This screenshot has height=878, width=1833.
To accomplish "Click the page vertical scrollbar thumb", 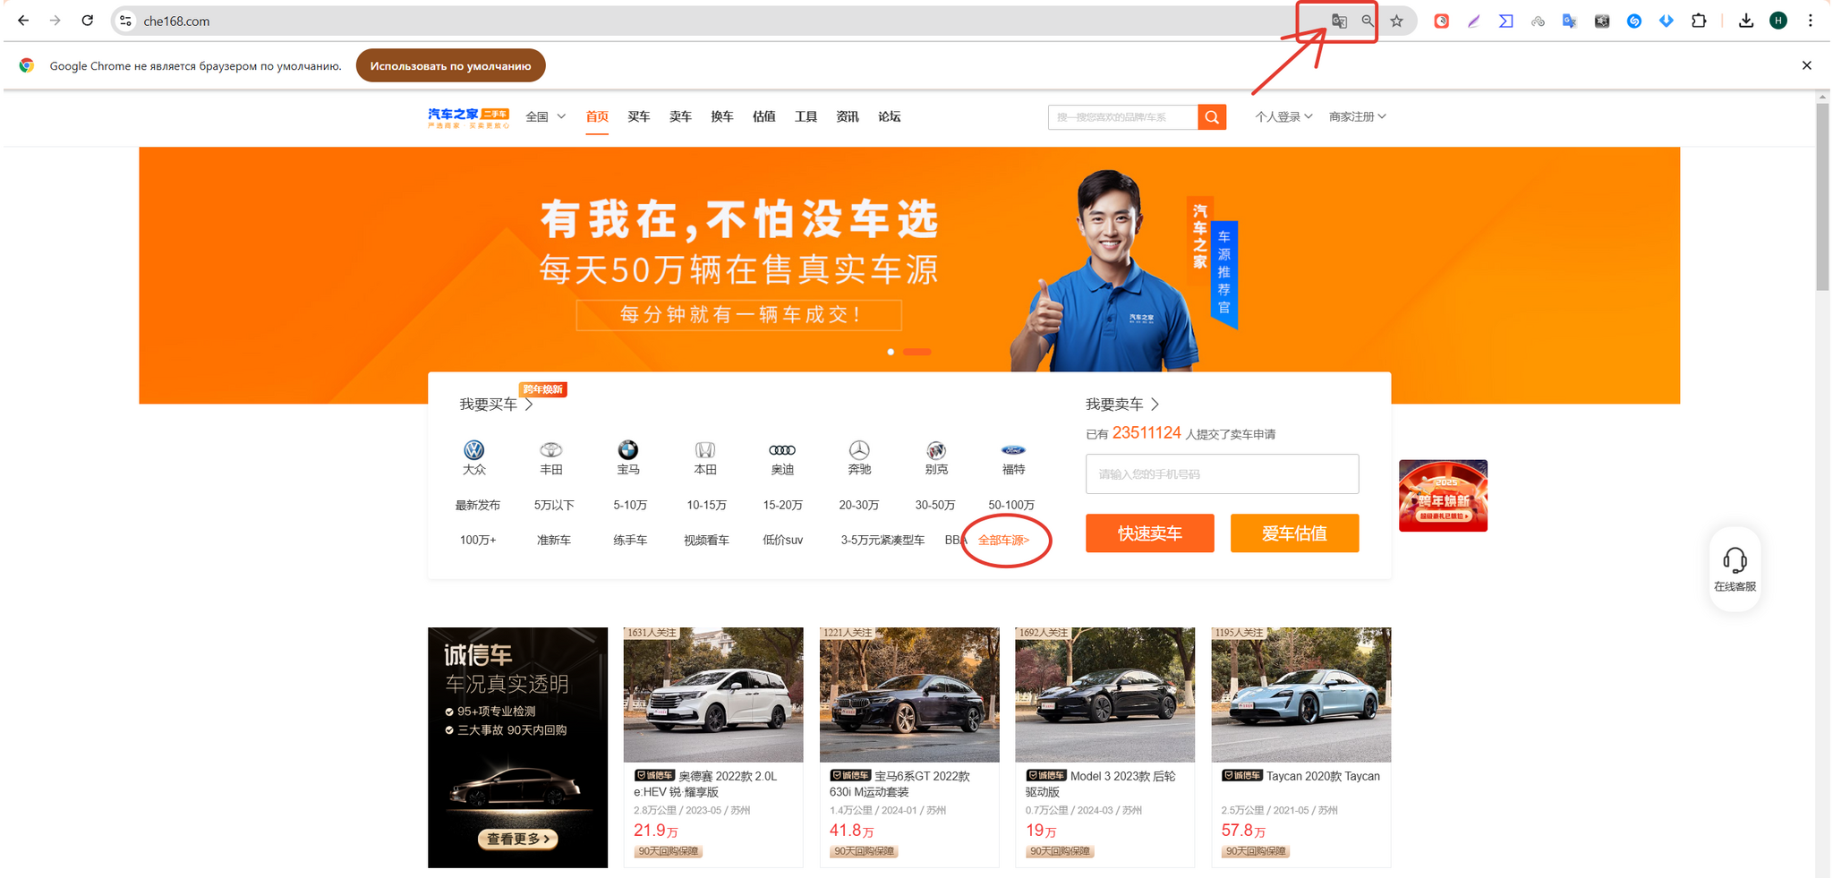I will tap(1822, 197).
